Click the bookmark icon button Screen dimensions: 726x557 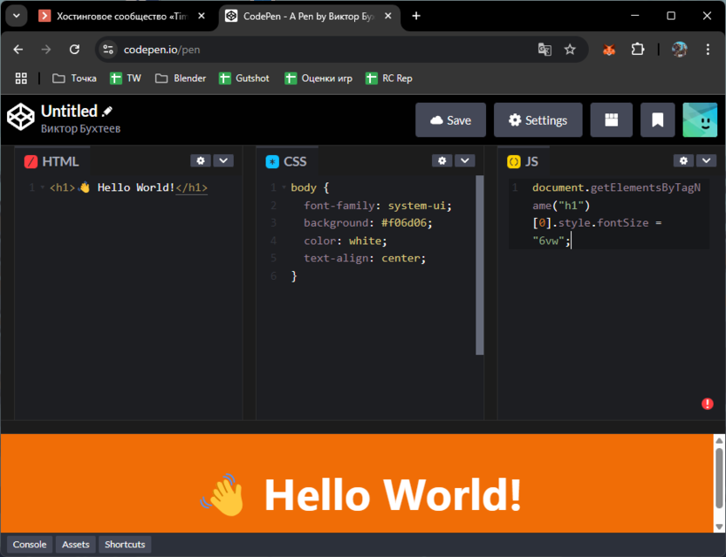658,120
